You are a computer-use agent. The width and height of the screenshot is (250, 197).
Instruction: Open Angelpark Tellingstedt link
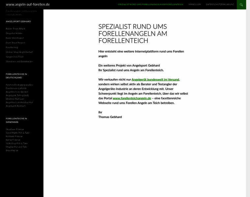click(17, 95)
